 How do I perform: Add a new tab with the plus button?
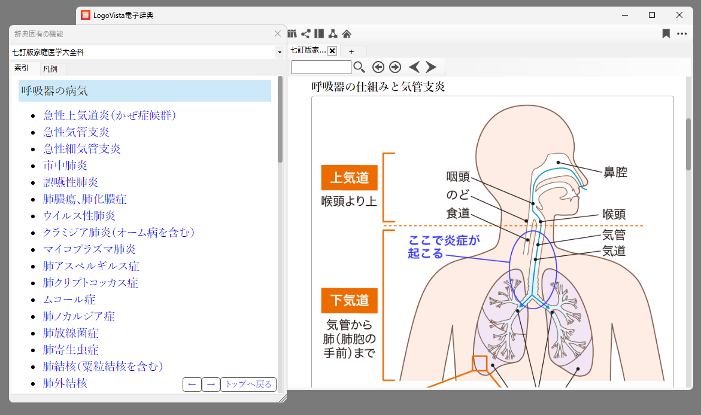point(351,51)
